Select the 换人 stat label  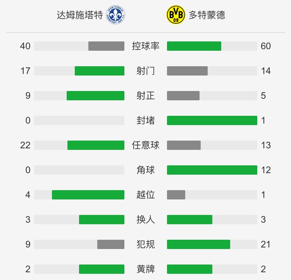(x=146, y=220)
